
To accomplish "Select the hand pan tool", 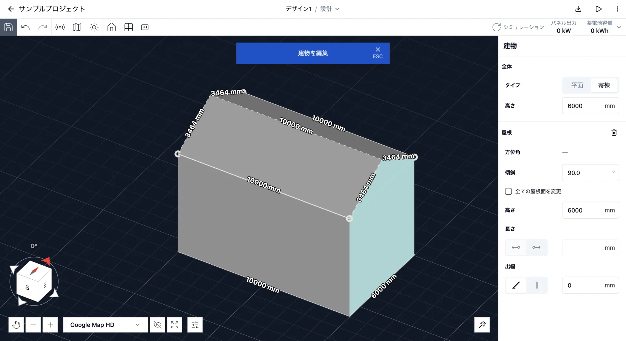I will (x=16, y=325).
